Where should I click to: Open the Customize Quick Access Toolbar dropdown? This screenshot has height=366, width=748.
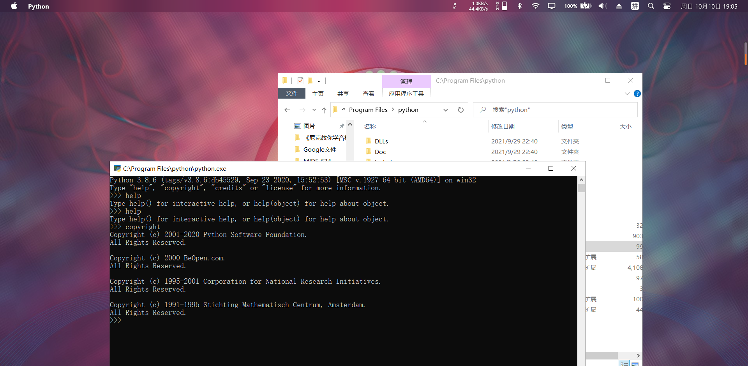point(319,81)
